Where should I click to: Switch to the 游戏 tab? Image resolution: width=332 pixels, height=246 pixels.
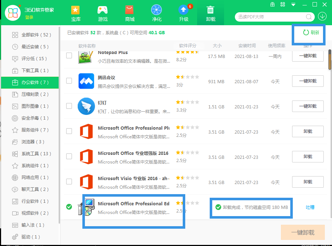pyautogui.click(x=103, y=14)
